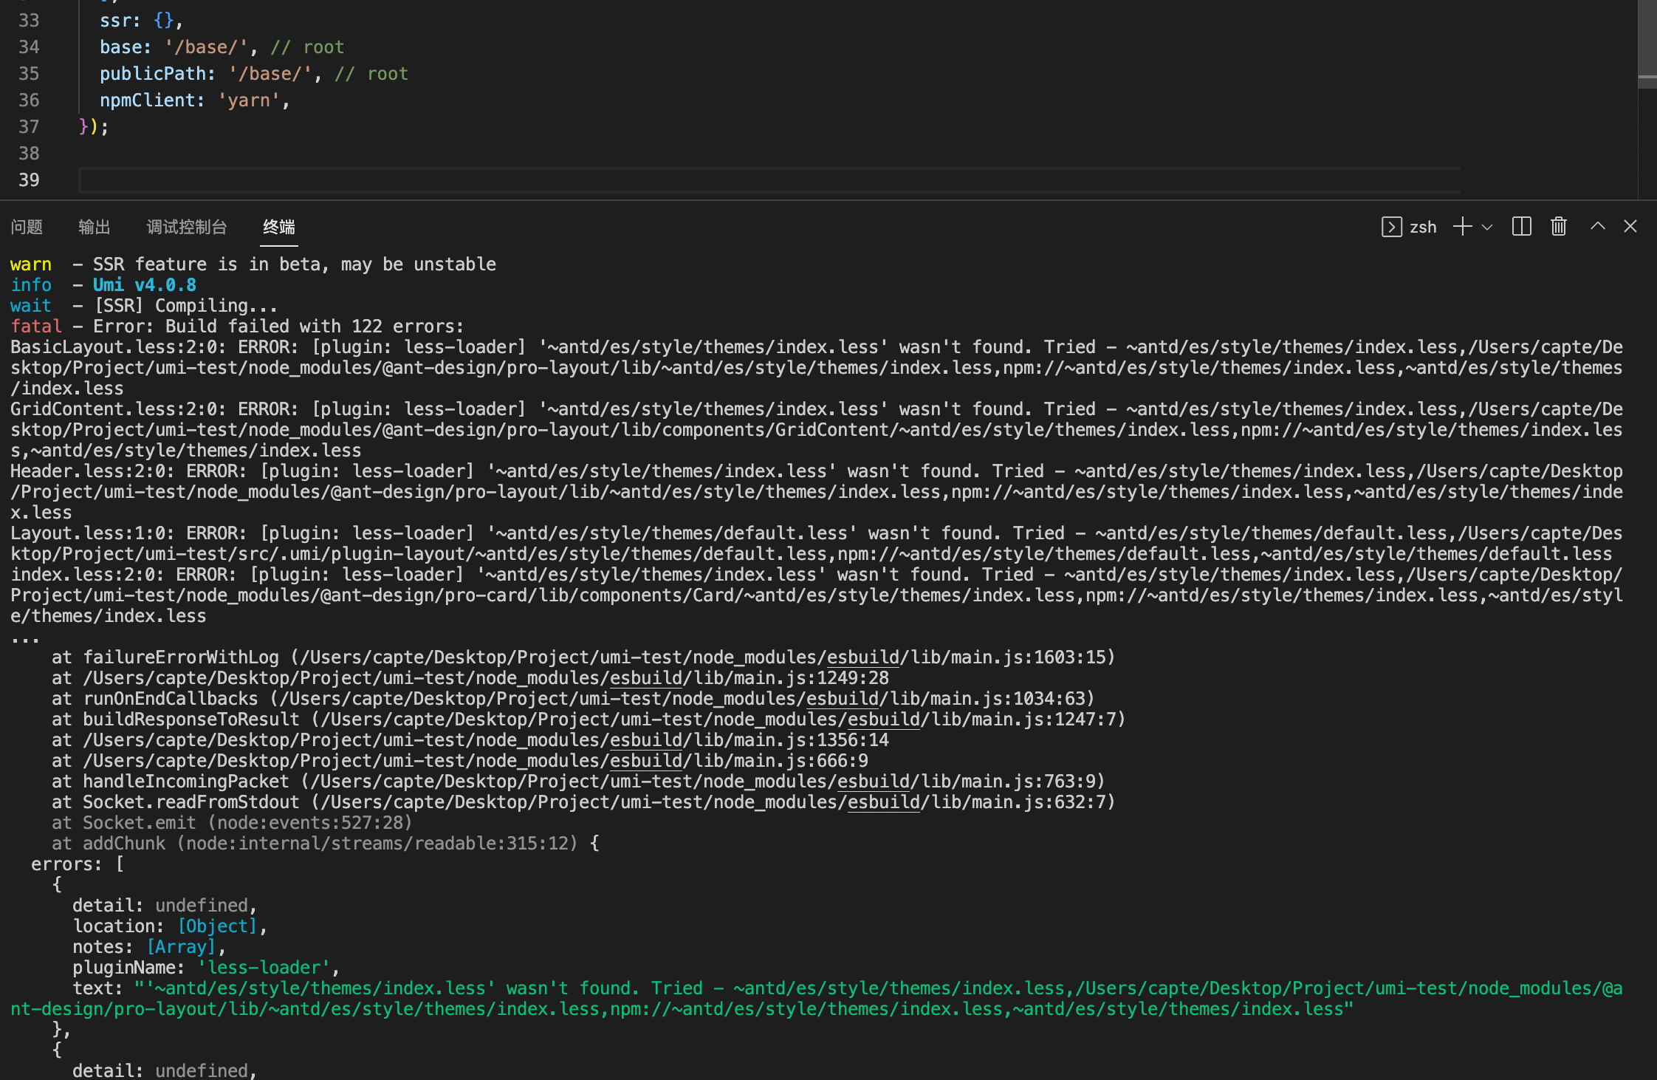Screen dimensions: 1657x1080
Task: Kill the terminal using the trash icon
Action: (x=1558, y=227)
